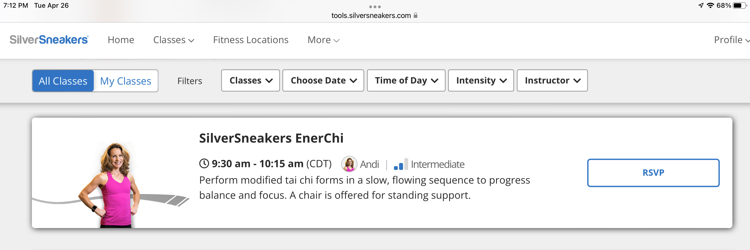Open the Instructor filter dropdown
The height and width of the screenshot is (250, 750).
(x=552, y=81)
